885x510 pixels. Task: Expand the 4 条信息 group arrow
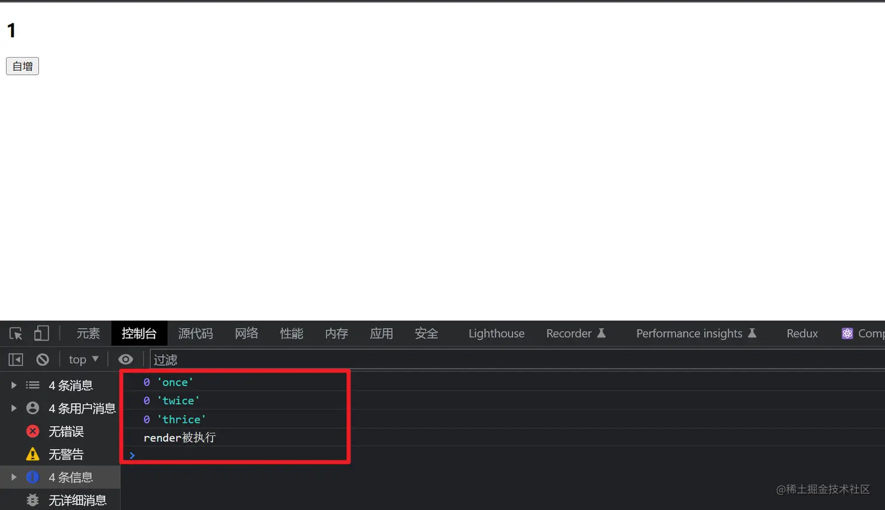pyautogui.click(x=13, y=477)
